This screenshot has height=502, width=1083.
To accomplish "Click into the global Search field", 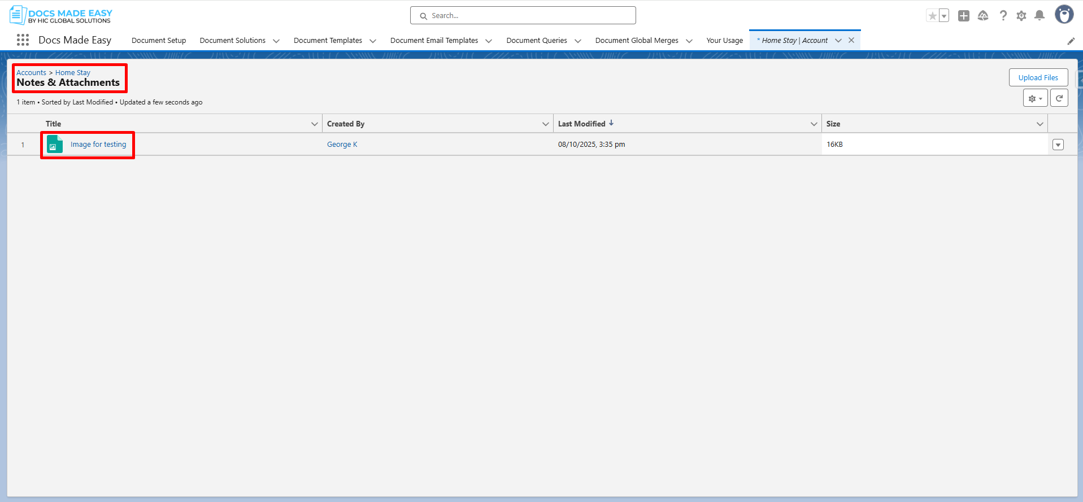I will pos(523,16).
